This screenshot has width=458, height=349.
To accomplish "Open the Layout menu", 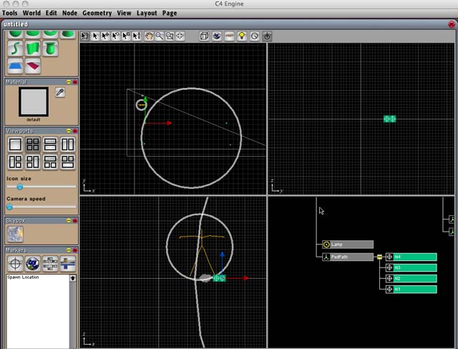I will tap(147, 13).
